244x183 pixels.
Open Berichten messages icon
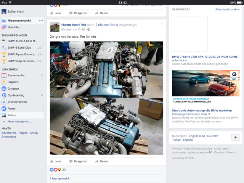pyautogui.click(x=4, y=27)
